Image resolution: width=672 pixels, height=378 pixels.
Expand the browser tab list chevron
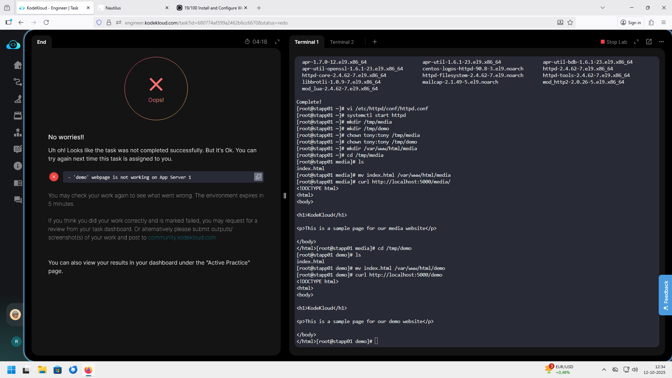[x=602, y=8]
